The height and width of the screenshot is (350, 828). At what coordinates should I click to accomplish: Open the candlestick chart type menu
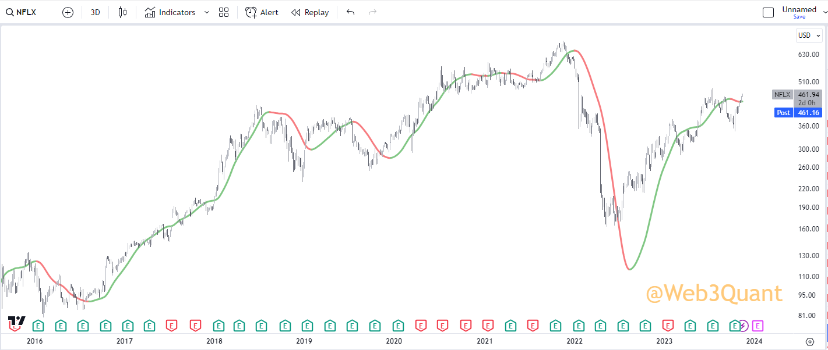coord(122,12)
